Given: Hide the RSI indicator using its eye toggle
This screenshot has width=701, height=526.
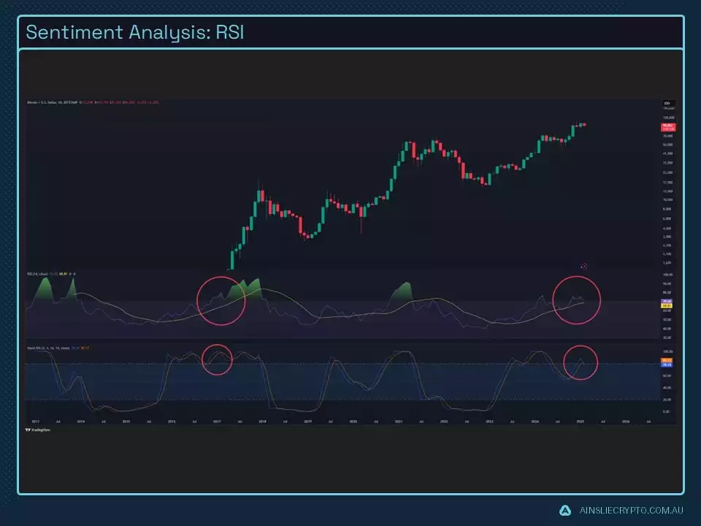Looking at the screenshot, I should tap(70, 275).
